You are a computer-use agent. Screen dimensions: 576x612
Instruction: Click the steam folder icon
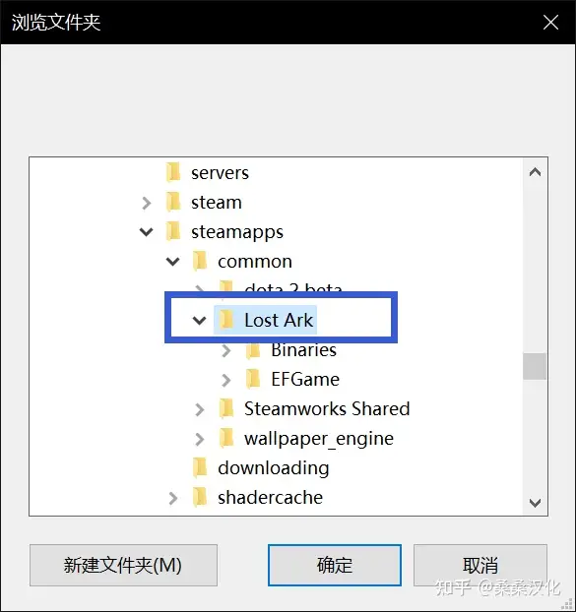[173, 202]
